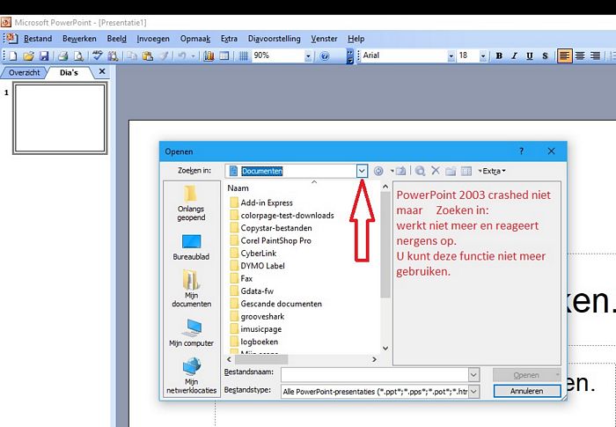Click the Openen dialog help question mark

pos(521,151)
